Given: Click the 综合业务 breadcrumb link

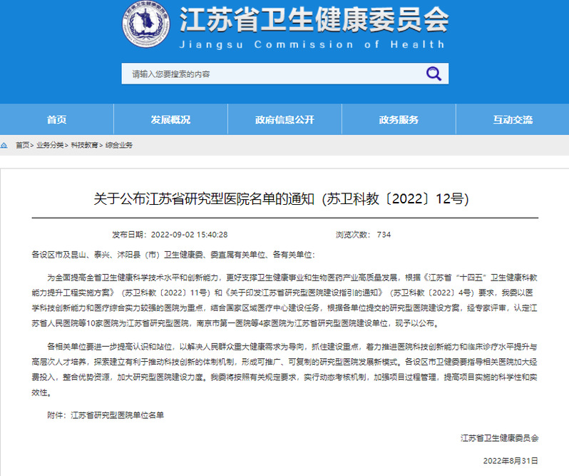Looking at the screenshot, I should [x=119, y=145].
